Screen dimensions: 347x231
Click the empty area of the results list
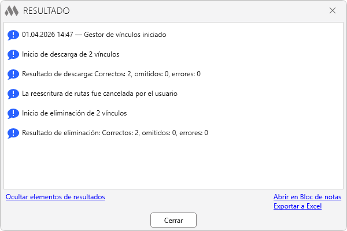tap(173, 165)
